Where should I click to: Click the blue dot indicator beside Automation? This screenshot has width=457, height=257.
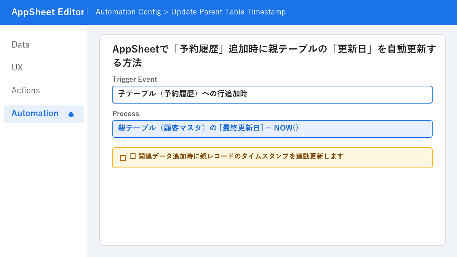[71, 115]
